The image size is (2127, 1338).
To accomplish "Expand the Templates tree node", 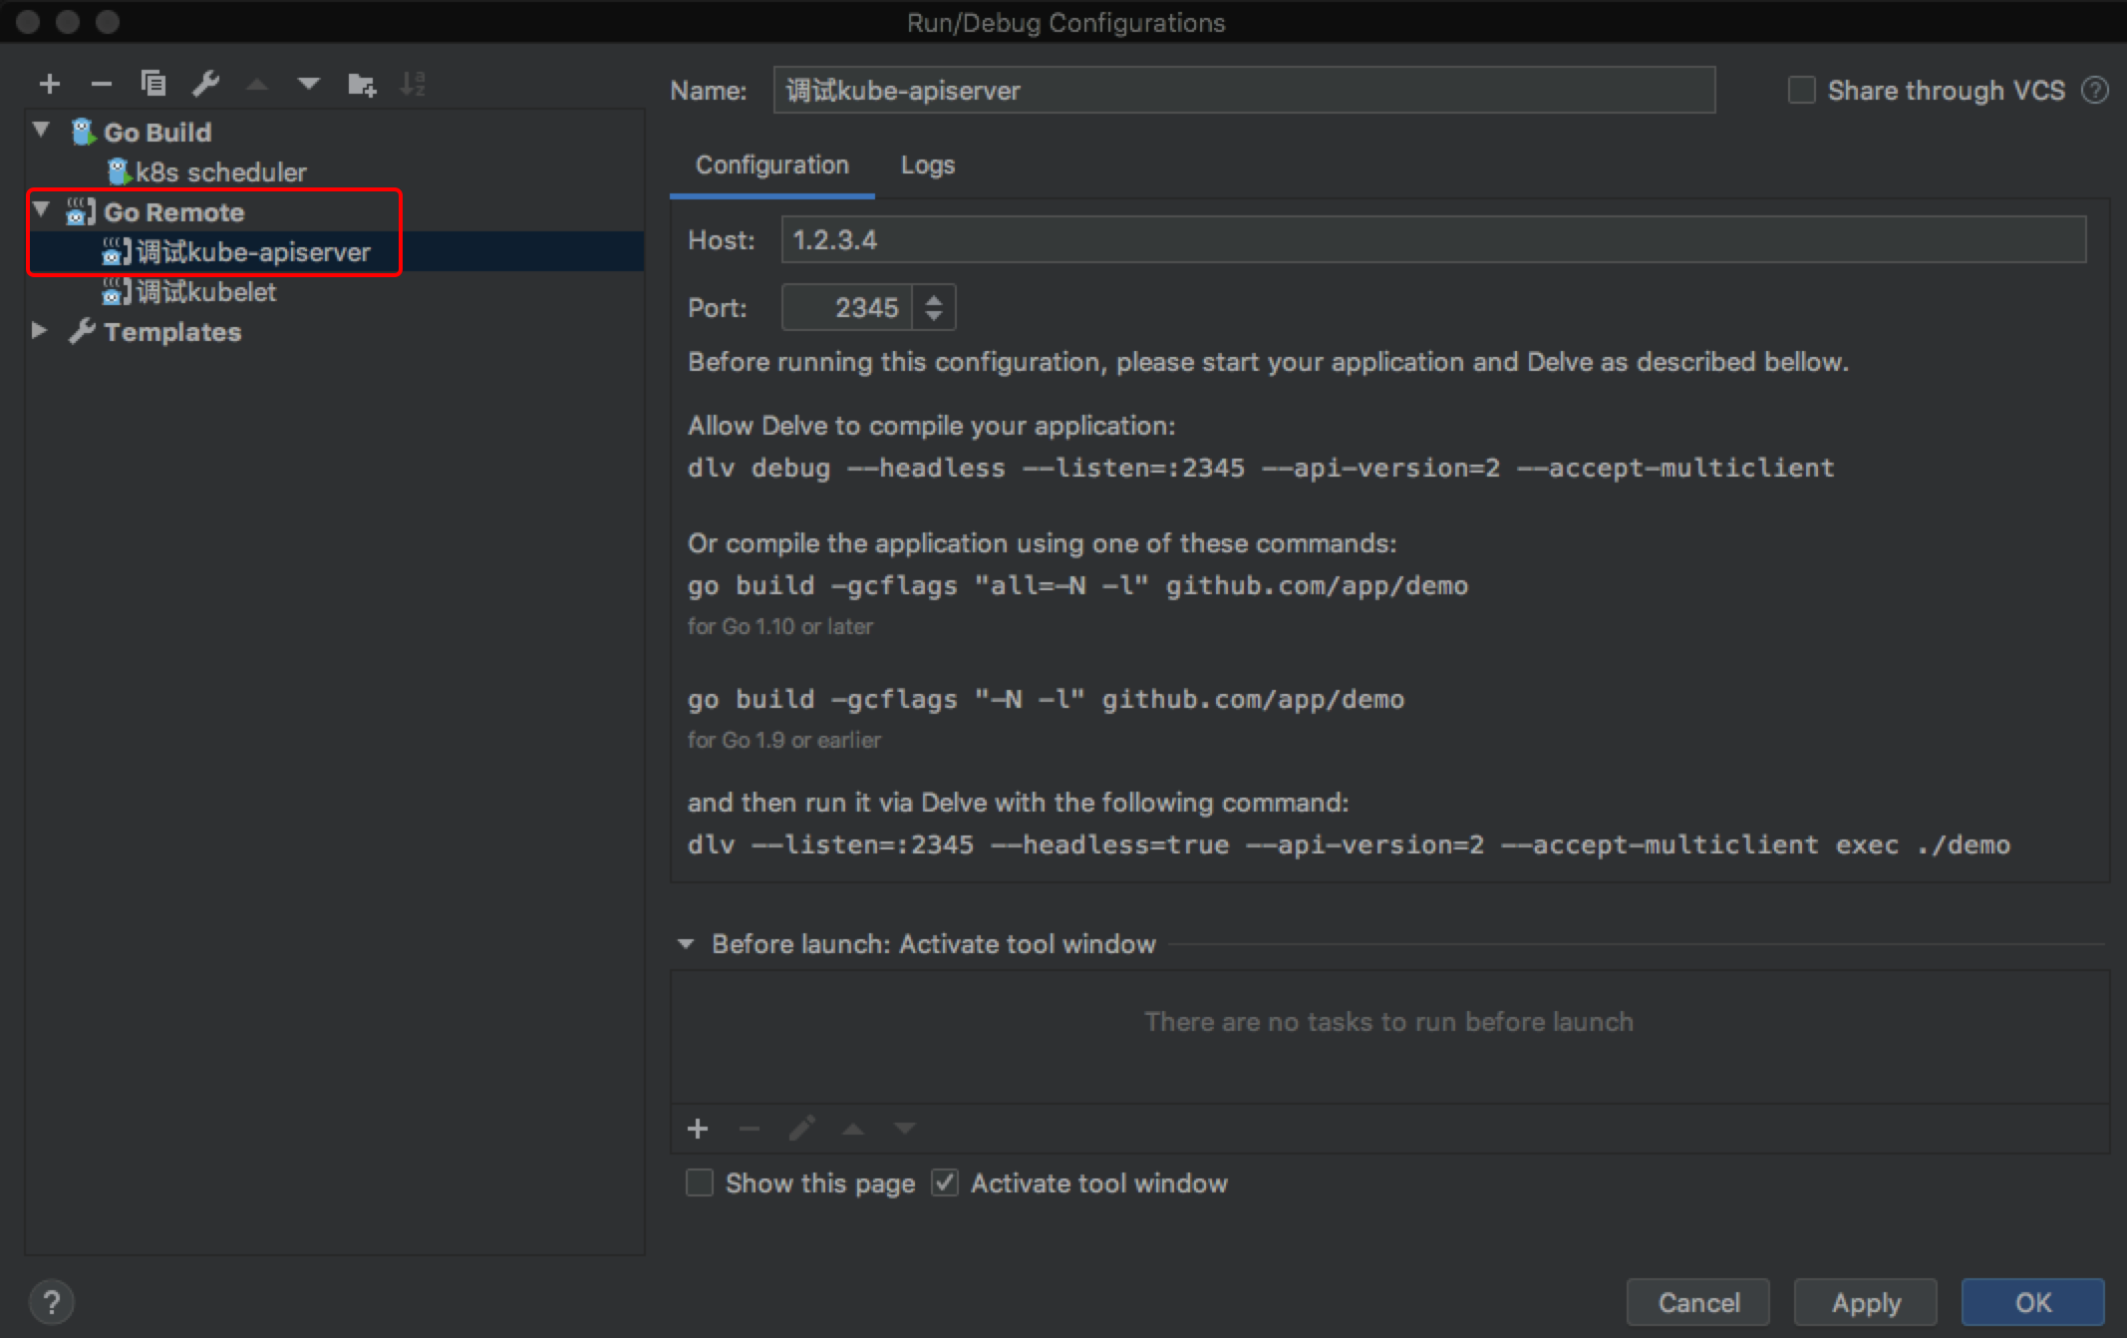I will pos(40,330).
